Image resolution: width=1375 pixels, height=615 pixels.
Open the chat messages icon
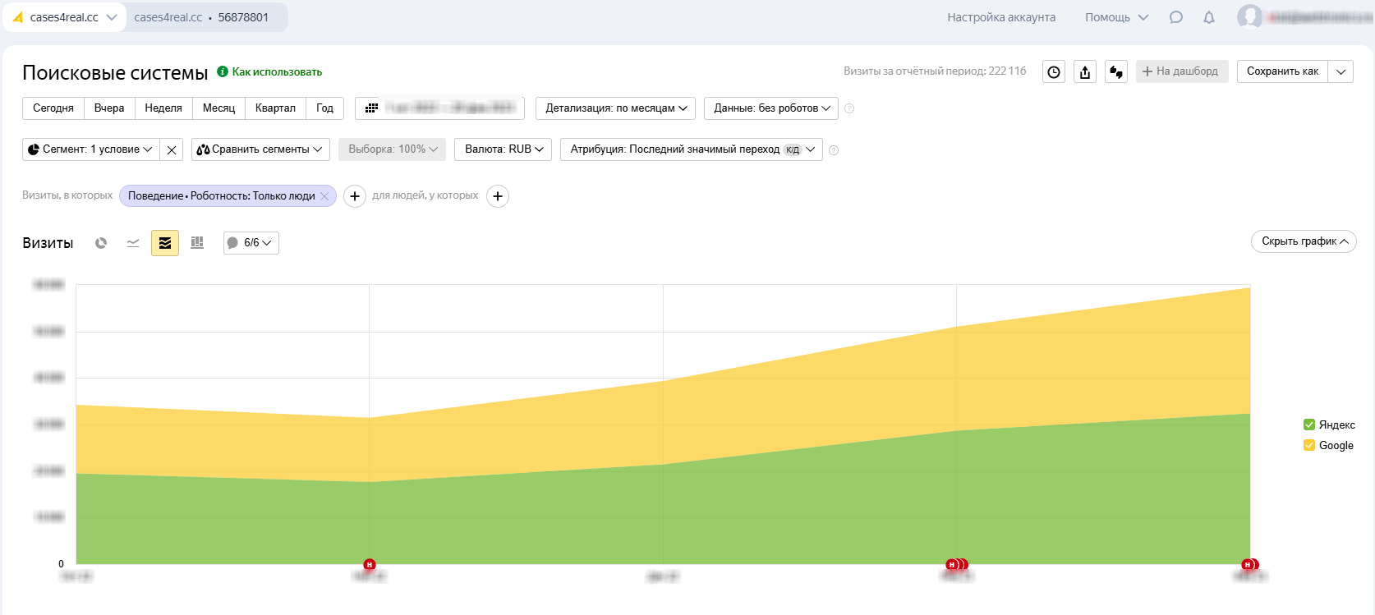[x=1176, y=17]
